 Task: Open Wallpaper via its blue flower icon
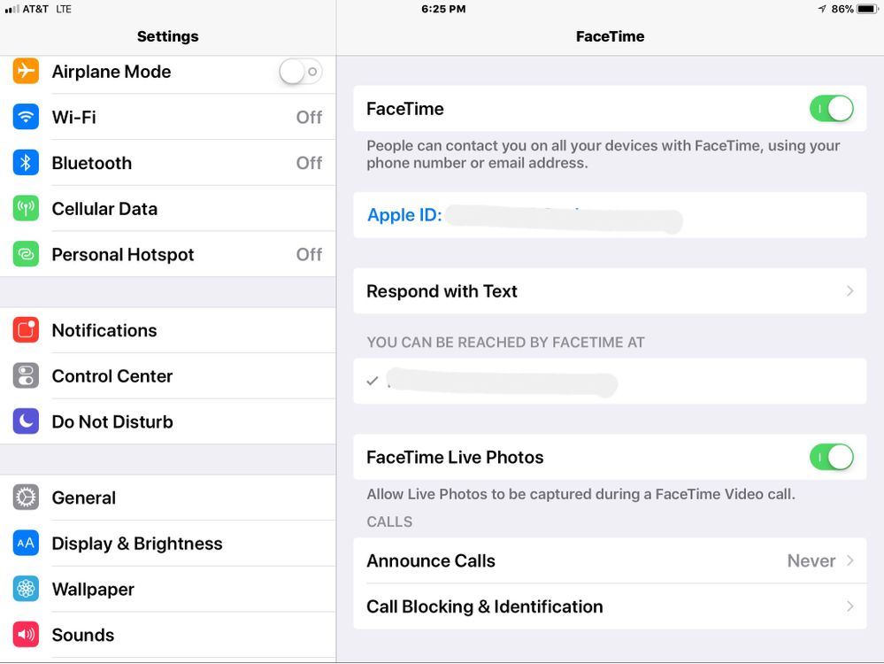25,589
